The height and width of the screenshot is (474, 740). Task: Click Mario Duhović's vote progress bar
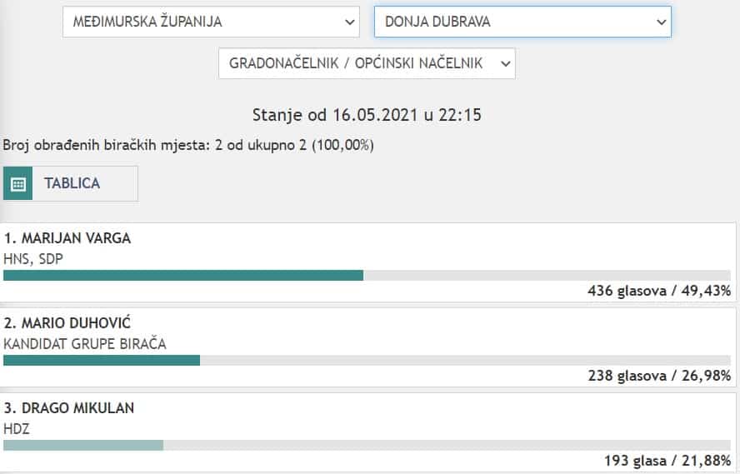(x=102, y=361)
